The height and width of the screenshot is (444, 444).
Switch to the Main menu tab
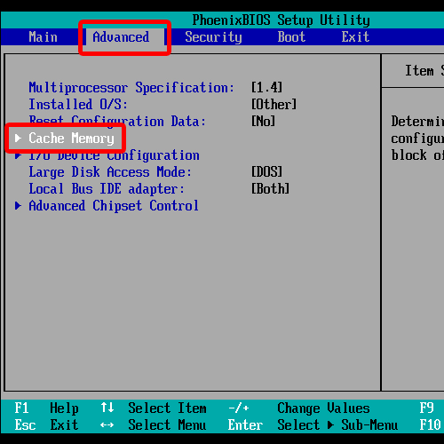44,37
